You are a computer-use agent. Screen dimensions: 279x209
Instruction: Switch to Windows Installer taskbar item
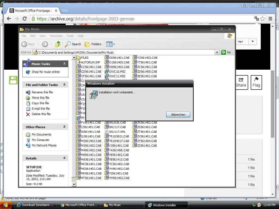(x=166, y=205)
